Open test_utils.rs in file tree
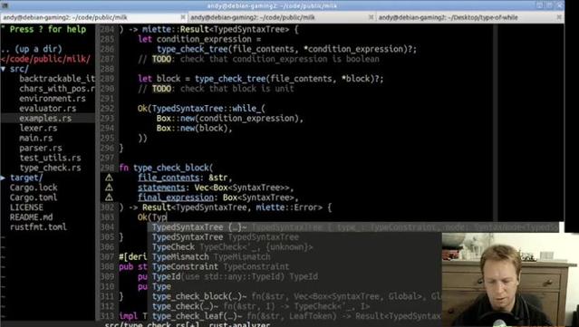Screen dimensions: 579x327 (x=50, y=158)
